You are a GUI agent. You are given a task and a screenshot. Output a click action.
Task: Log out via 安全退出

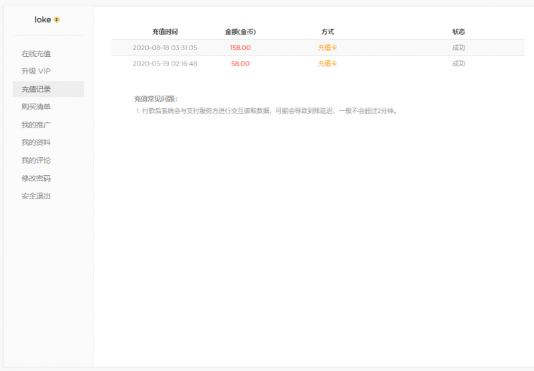click(36, 196)
